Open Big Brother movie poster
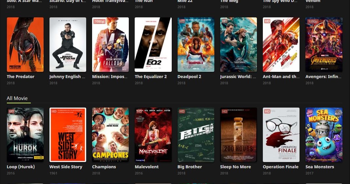This screenshot has height=184, width=350. (196, 135)
